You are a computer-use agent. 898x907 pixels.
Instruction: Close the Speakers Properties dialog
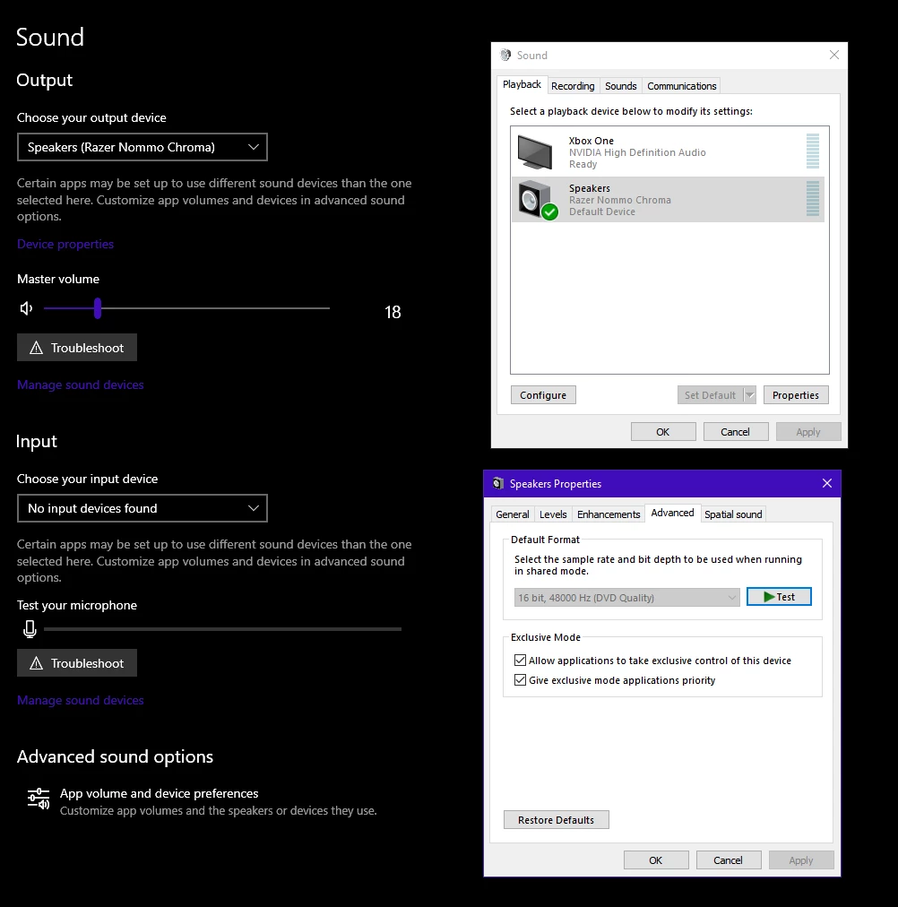click(x=827, y=483)
